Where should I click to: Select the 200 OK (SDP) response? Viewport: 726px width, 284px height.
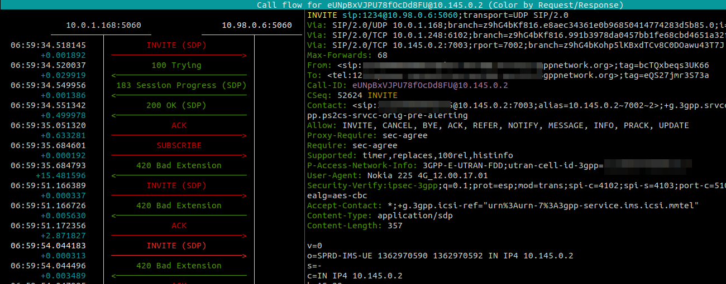click(x=179, y=105)
